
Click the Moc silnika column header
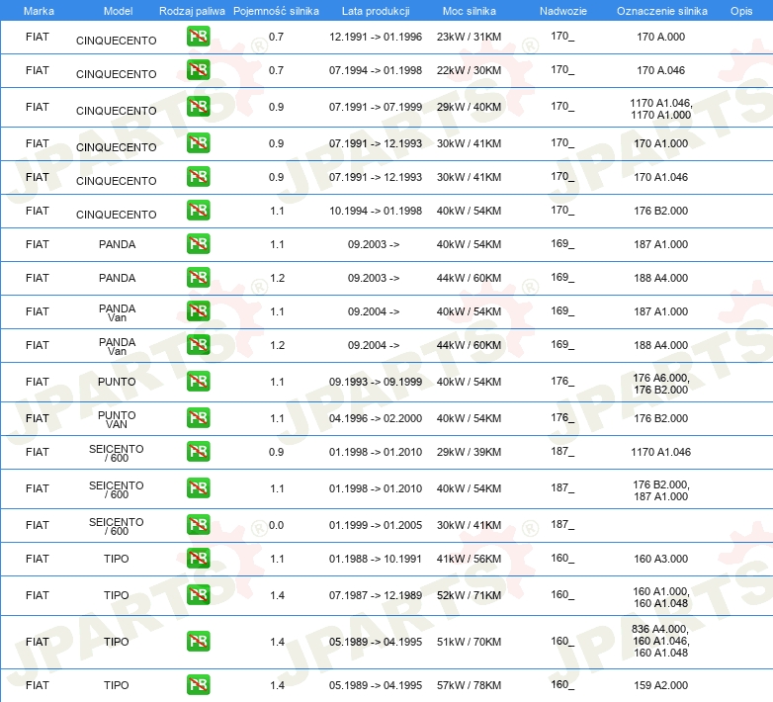[469, 11]
